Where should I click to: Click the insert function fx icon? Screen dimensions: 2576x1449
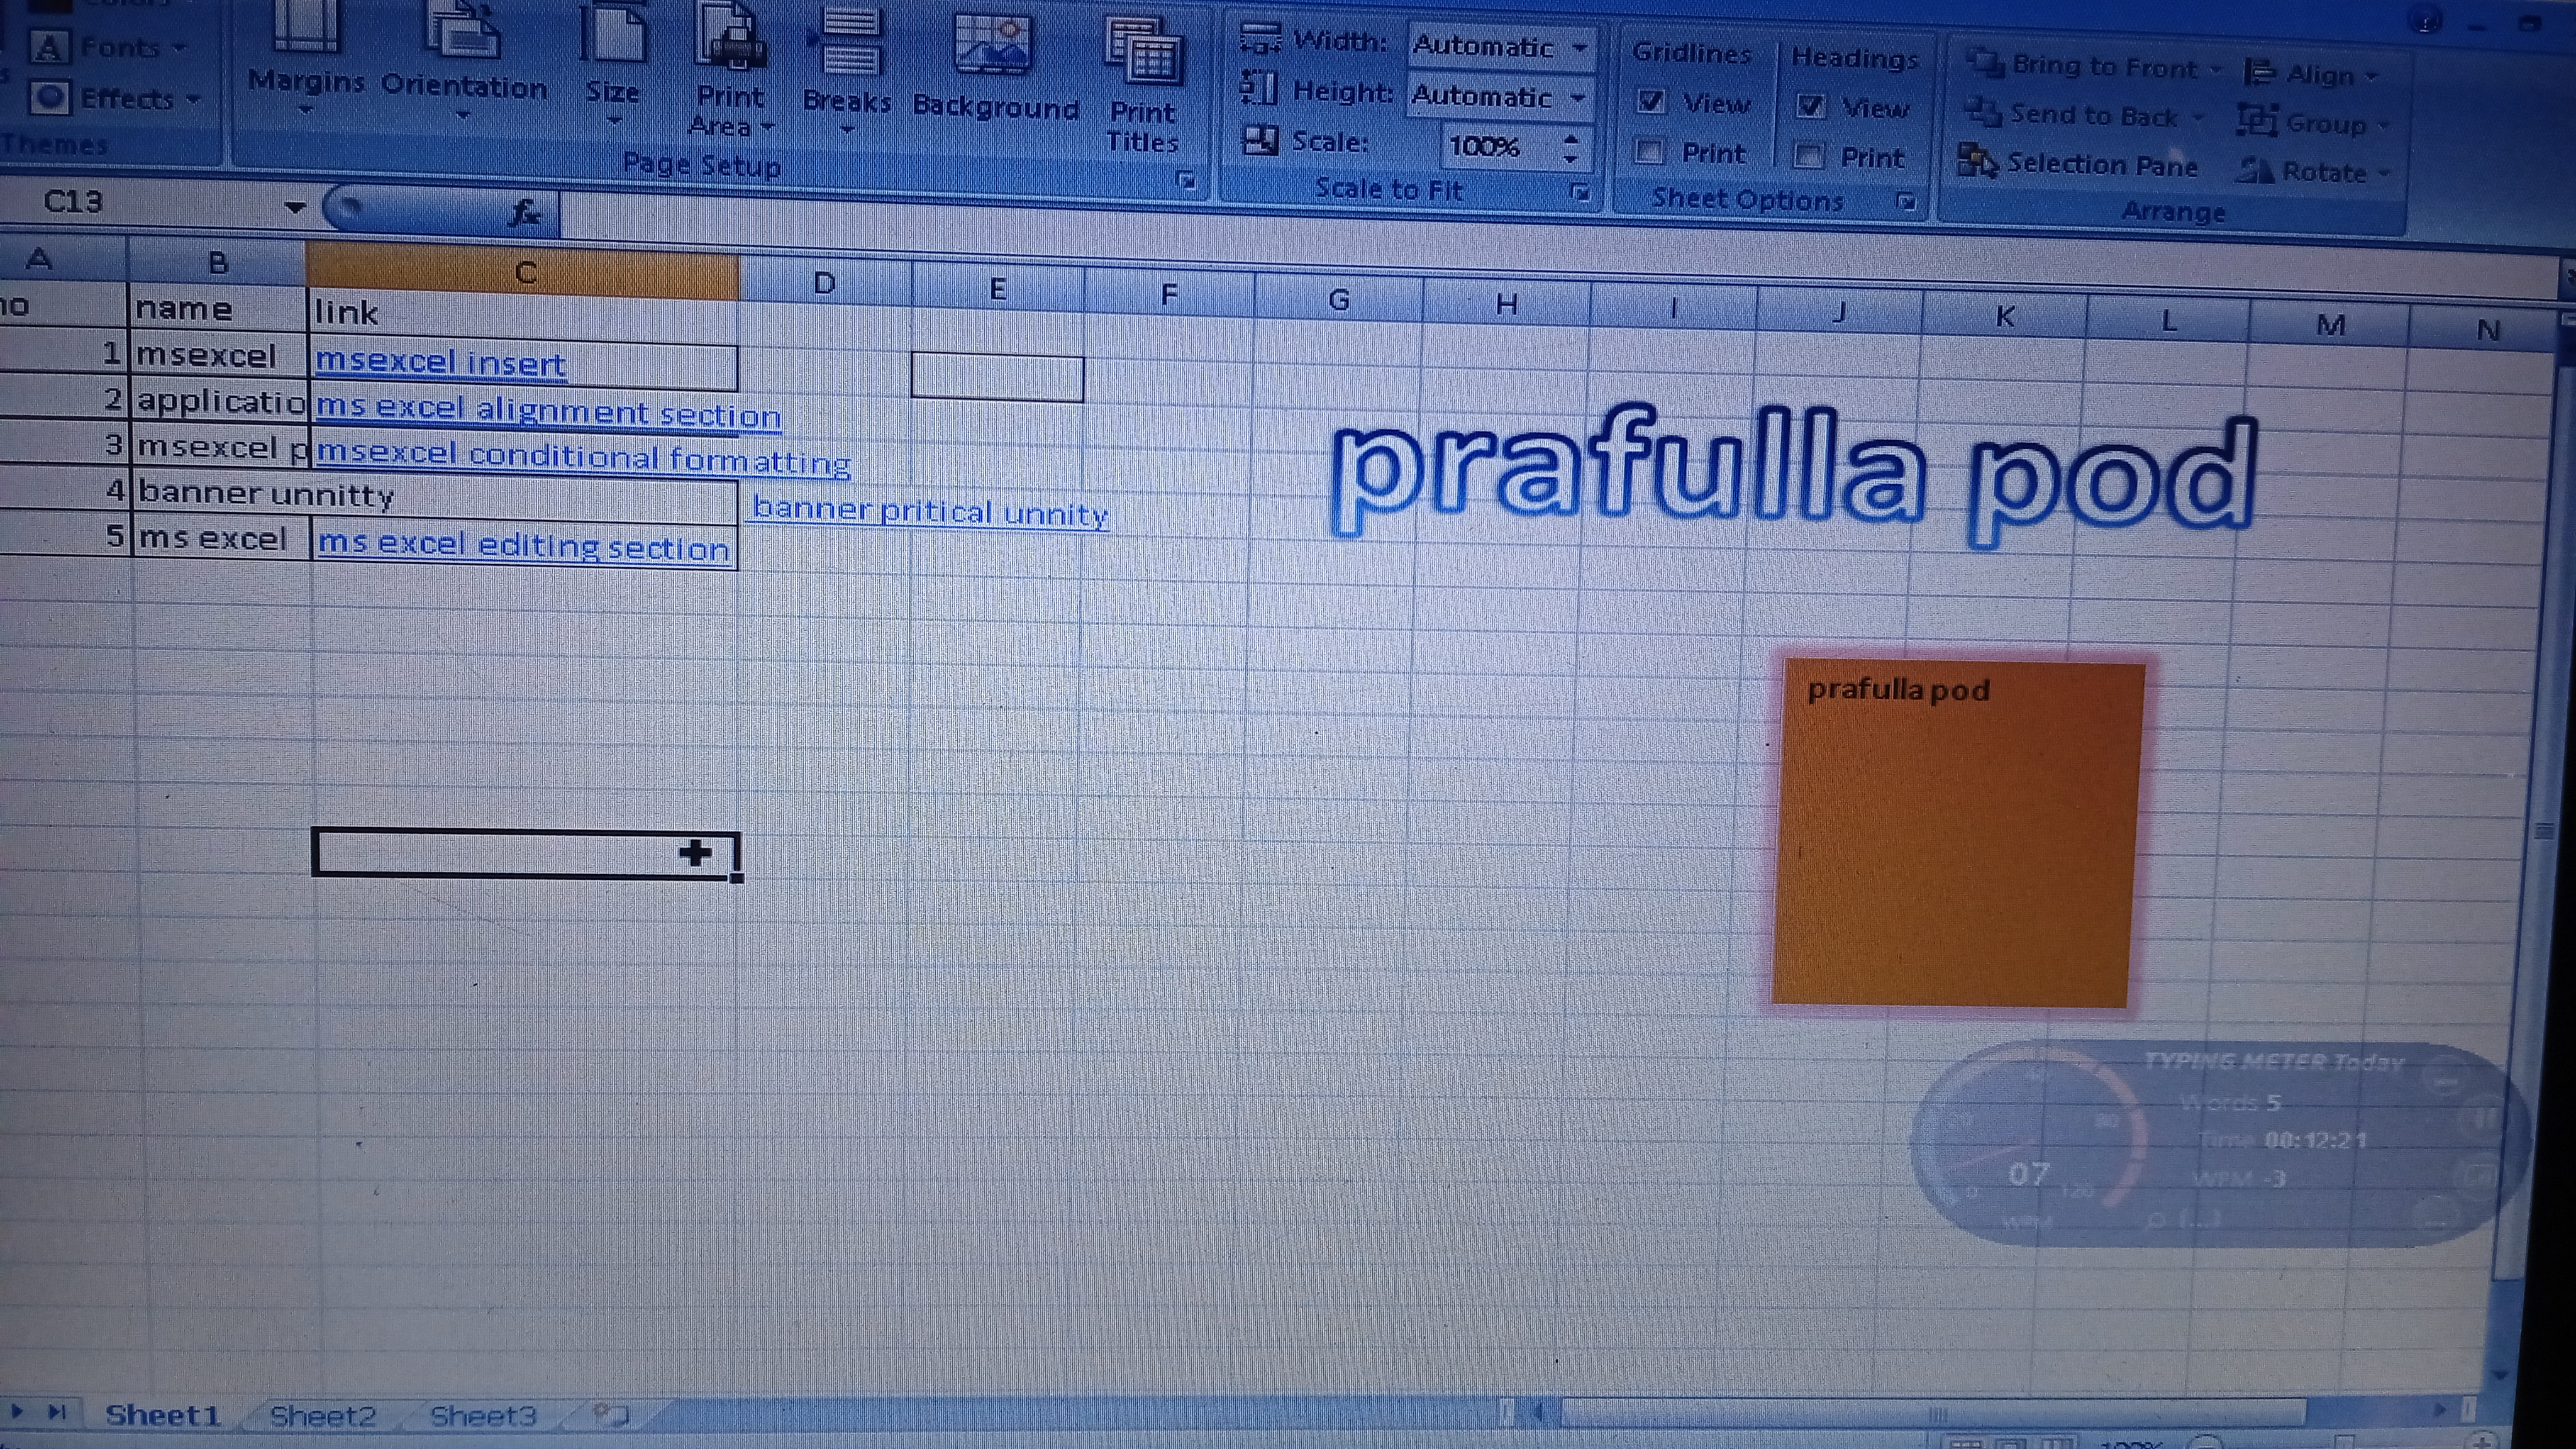pos(524,212)
